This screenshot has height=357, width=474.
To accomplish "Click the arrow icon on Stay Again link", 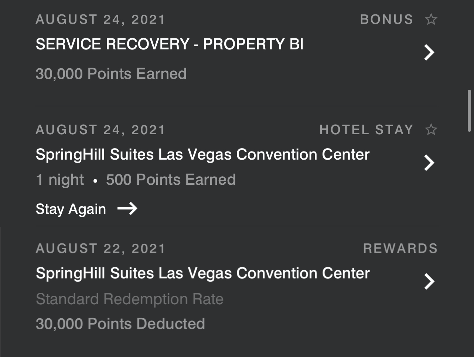I will pos(127,209).
